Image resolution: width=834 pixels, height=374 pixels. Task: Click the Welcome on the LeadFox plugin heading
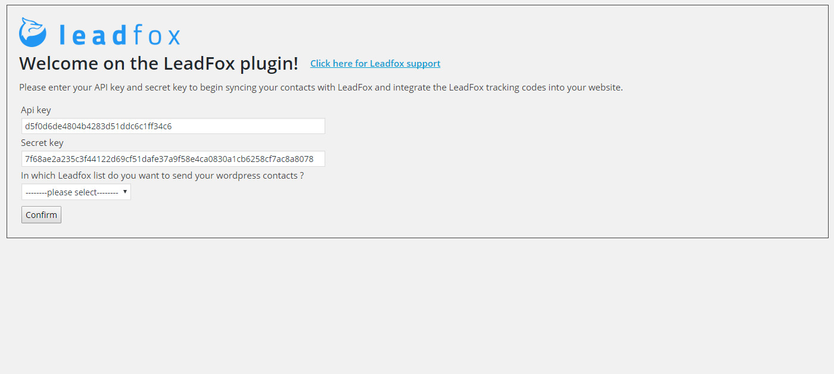pos(158,64)
